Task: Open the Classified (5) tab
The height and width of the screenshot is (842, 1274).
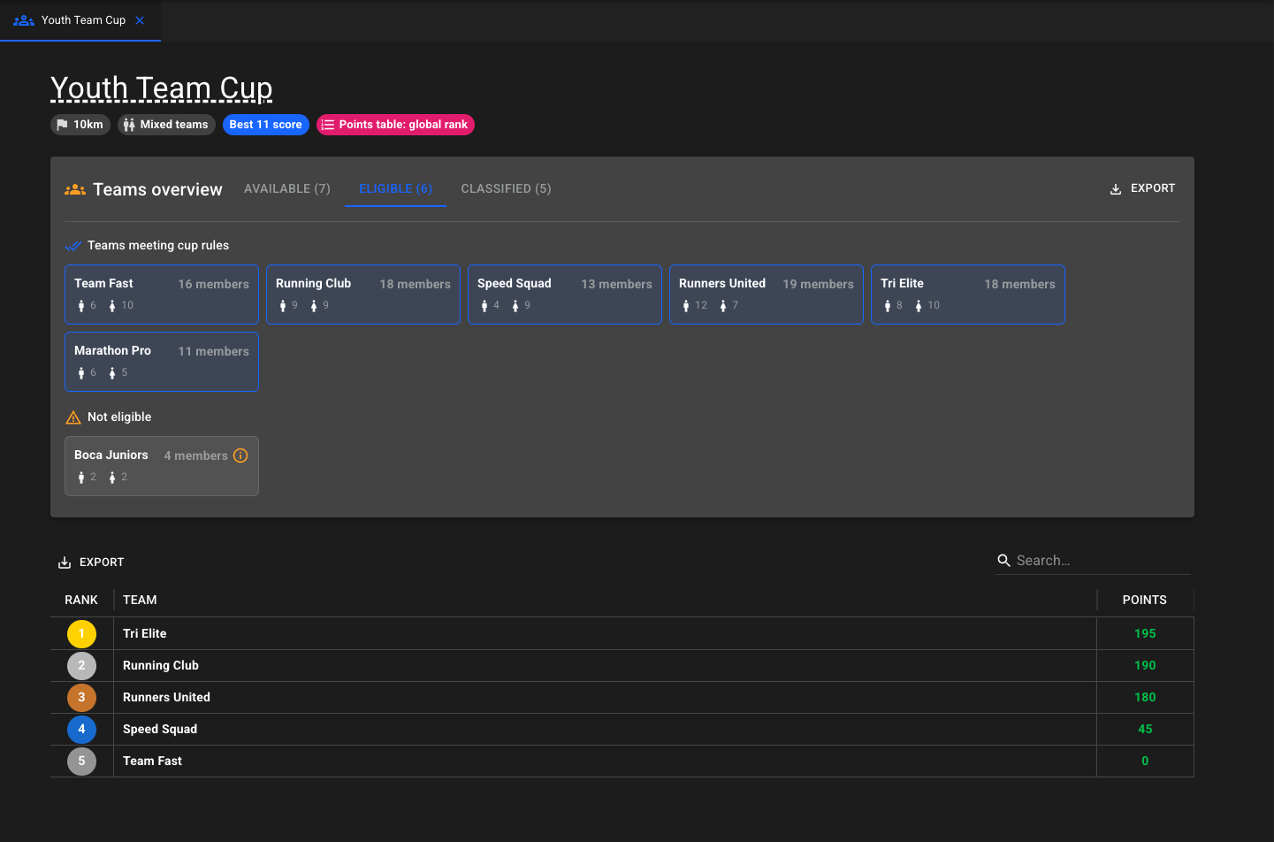Action: pos(506,188)
